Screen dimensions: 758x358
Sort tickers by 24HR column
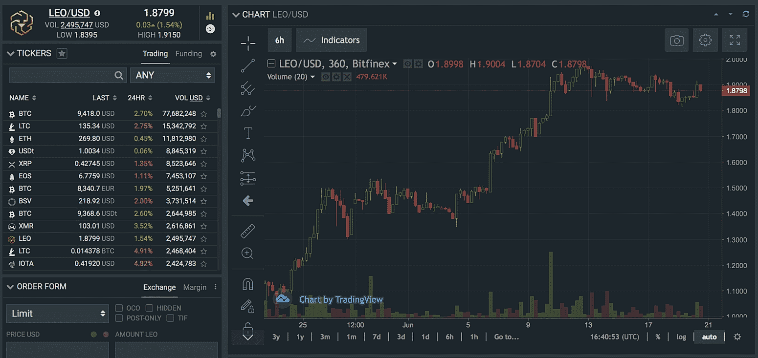click(x=140, y=98)
